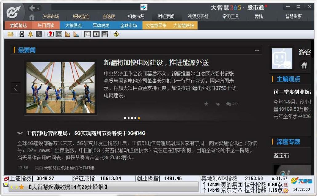This screenshot has width=317, height=196.
Task: Open the three-dot more menu of 最要闻
Action: pos(257,50)
